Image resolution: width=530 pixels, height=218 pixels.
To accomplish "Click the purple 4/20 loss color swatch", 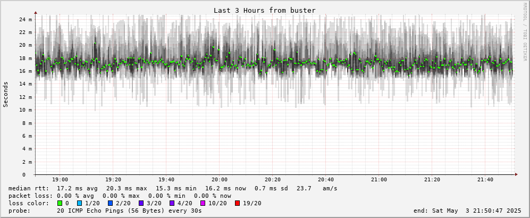I will coord(172,203).
